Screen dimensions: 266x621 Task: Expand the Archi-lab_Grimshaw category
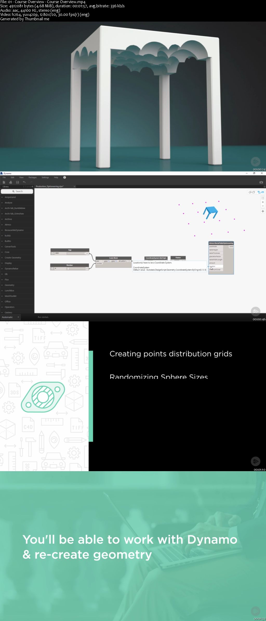click(x=17, y=214)
